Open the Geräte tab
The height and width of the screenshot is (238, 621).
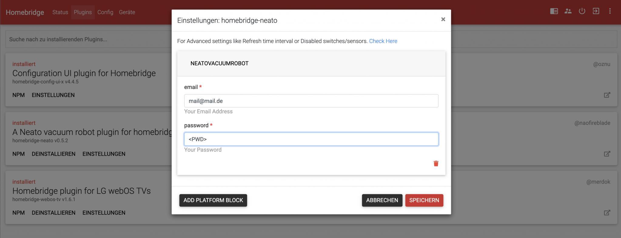click(127, 12)
